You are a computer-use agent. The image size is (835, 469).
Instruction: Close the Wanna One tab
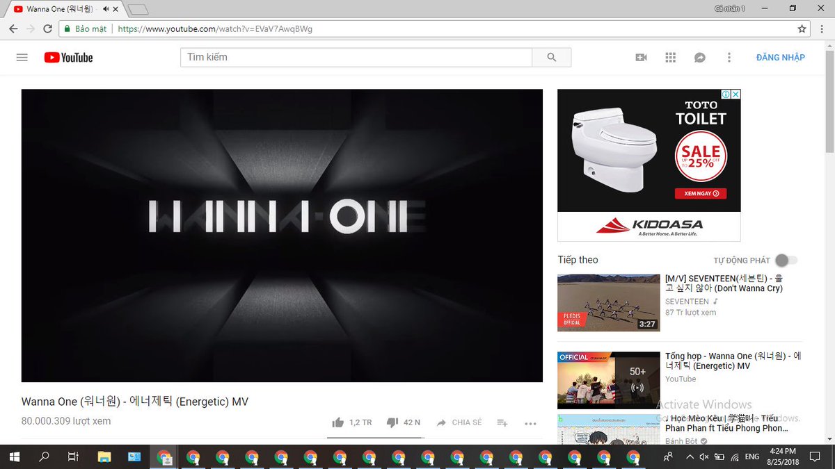(116, 9)
